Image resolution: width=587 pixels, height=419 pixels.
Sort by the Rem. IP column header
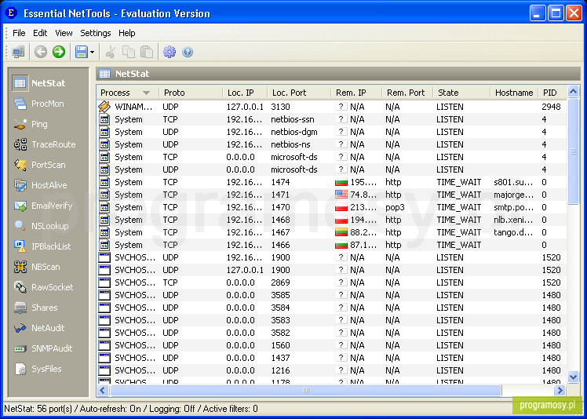point(356,93)
